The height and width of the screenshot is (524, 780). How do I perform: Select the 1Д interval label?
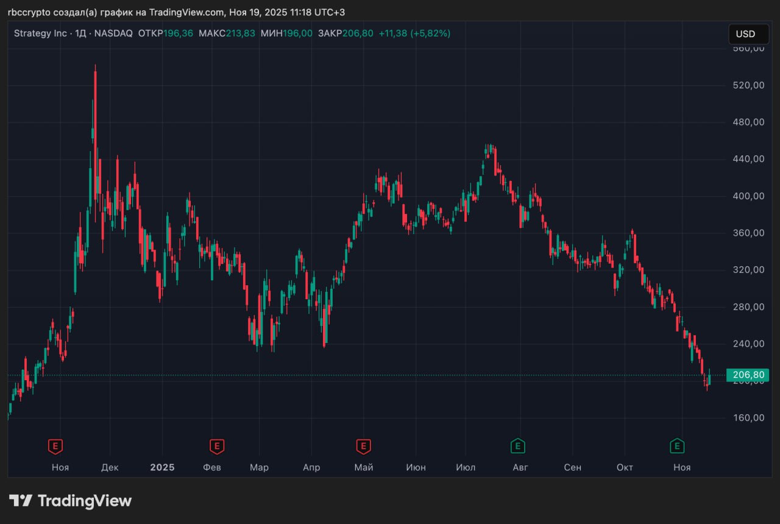click(80, 34)
